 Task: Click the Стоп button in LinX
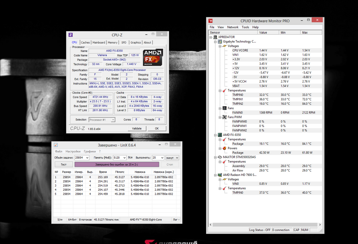coord(170,164)
